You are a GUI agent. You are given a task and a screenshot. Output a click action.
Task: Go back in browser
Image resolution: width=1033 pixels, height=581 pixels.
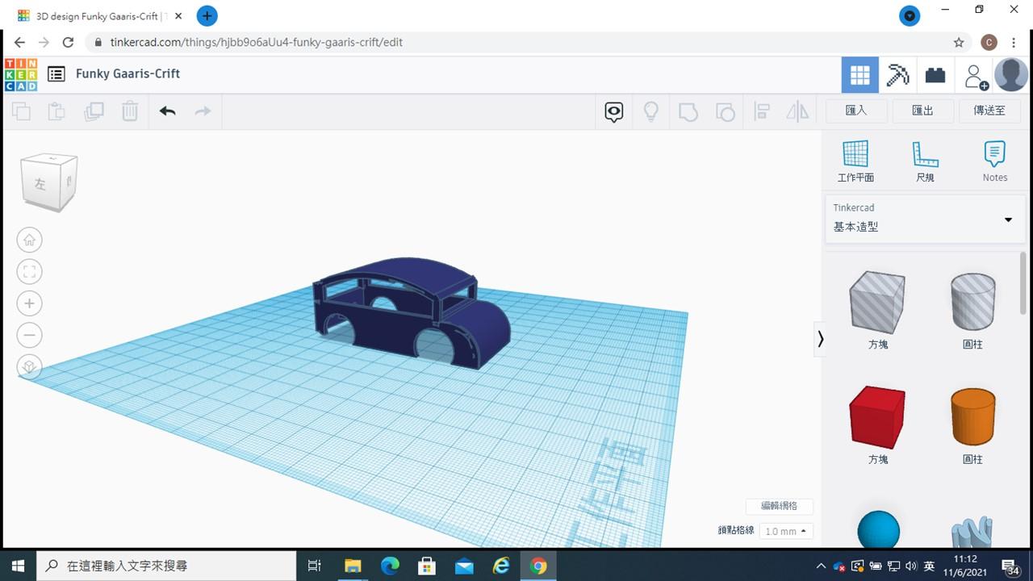click(x=19, y=42)
